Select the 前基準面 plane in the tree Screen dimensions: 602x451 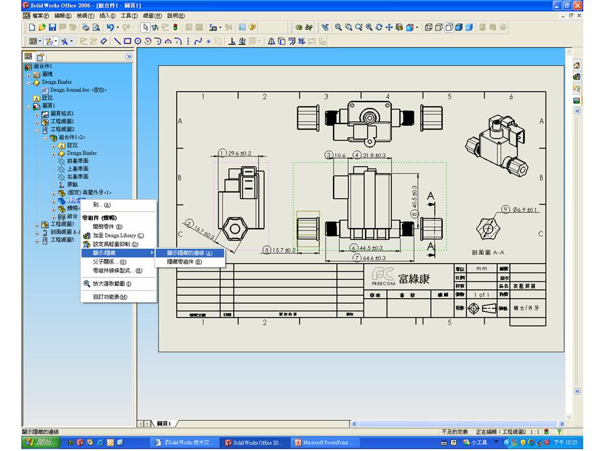click(74, 161)
